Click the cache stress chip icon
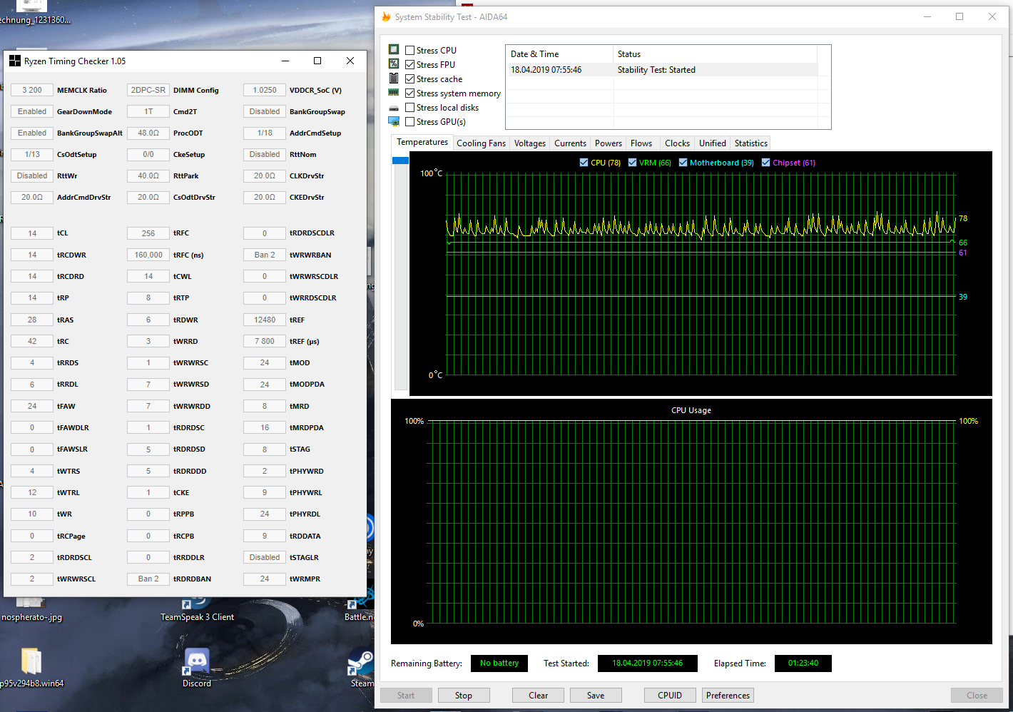 pyautogui.click(x=394, y=78)
